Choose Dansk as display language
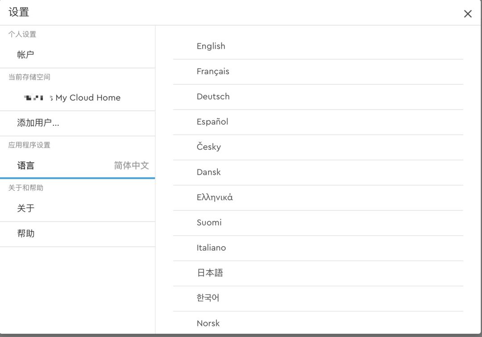The height and width of the screenshot is (337, 482). [208, 172]
